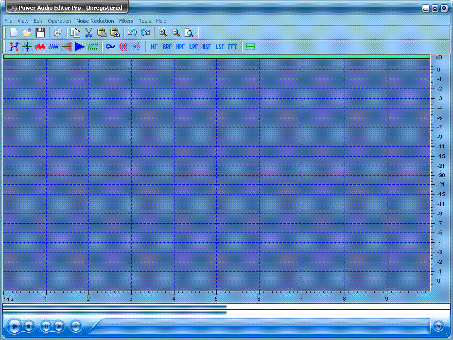Apply the fade-out blue waveform effect

click(79, 47)
